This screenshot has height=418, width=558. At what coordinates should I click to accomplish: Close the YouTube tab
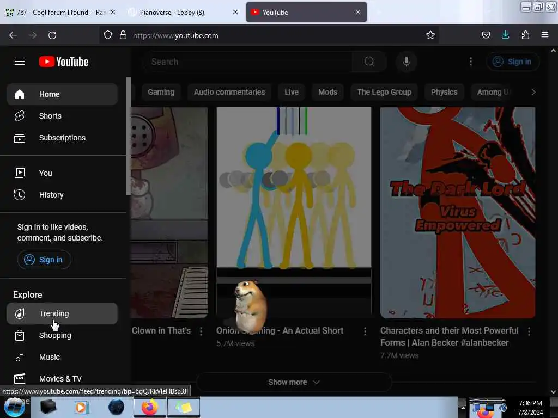pyautogui.click(x=357, y=12)
